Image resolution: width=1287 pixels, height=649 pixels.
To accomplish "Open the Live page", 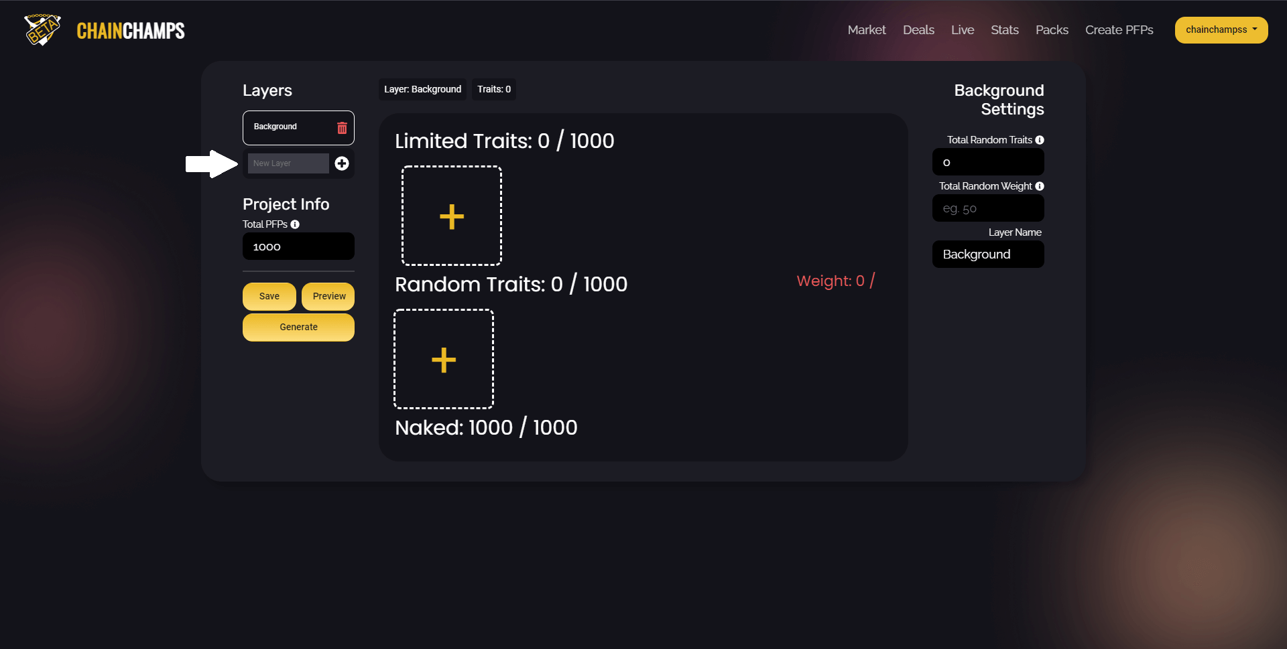I will tap(963, 30).
